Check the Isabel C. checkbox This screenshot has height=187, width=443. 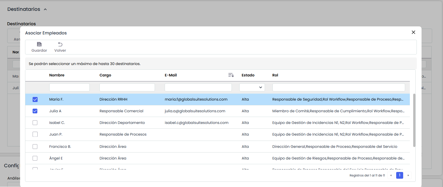click(35, 123)
